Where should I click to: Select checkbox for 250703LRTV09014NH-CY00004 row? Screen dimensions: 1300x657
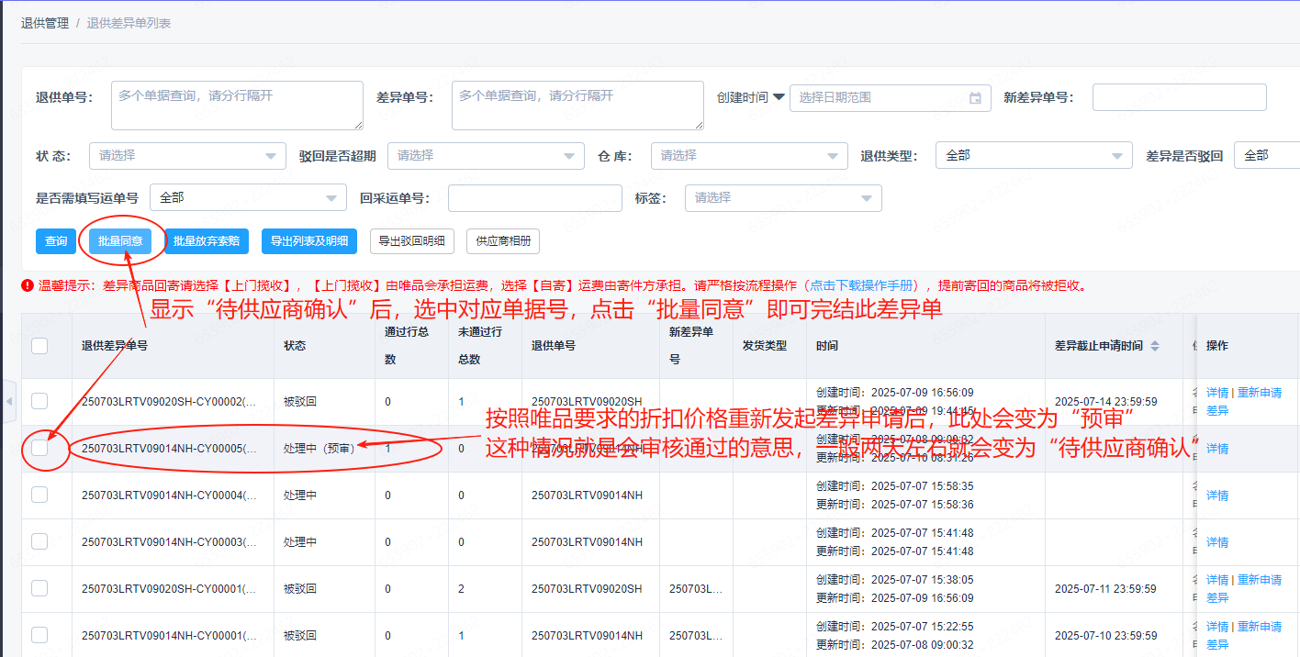click(x=39, y=495)
